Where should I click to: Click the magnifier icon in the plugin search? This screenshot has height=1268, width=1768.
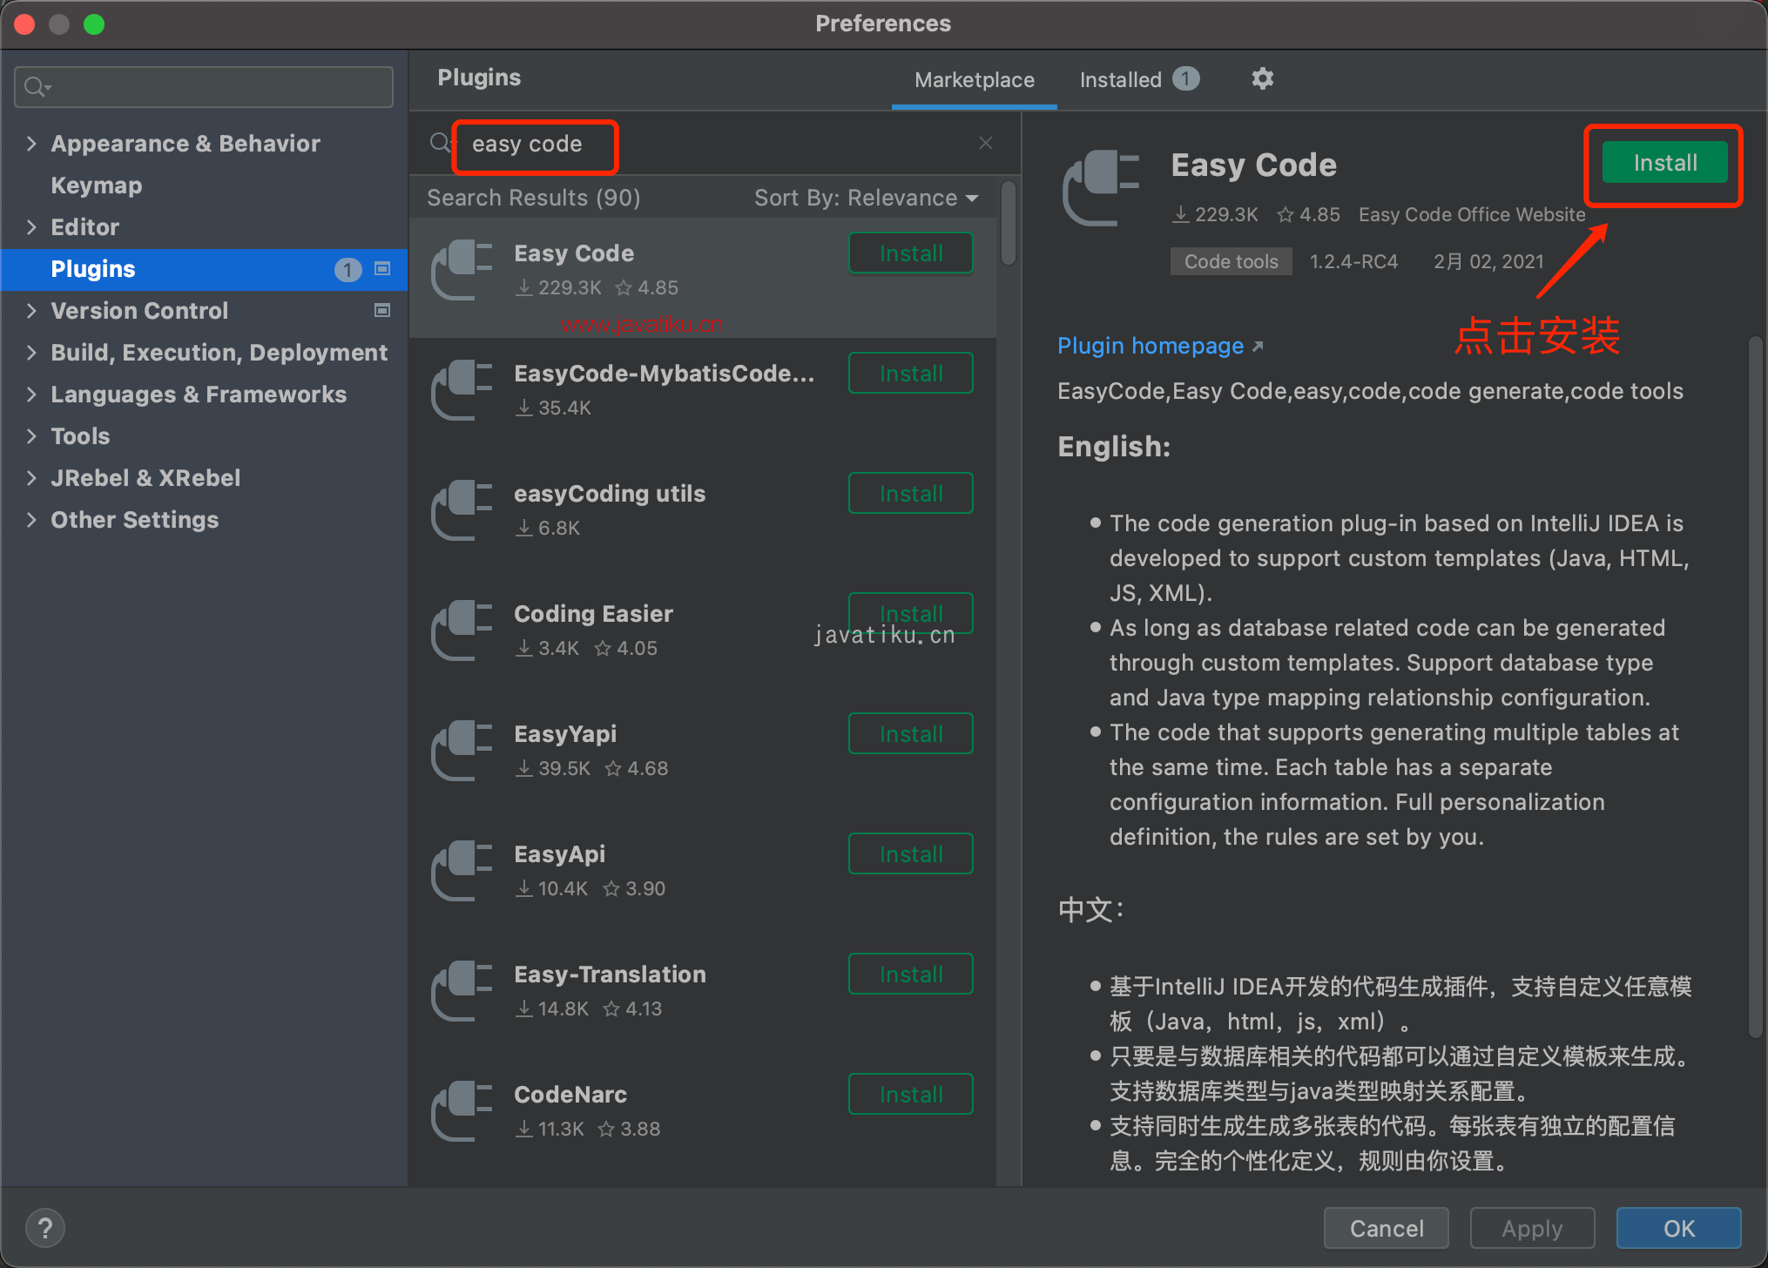440,142
